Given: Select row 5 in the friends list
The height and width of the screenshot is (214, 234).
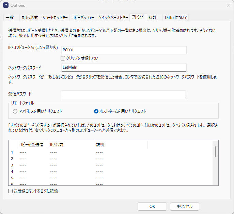Looking at the screenshot, I should click(x=110, y=178).
